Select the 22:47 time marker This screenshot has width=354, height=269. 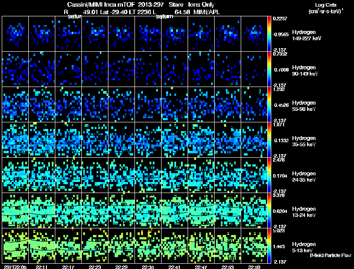tap(201, 266)
